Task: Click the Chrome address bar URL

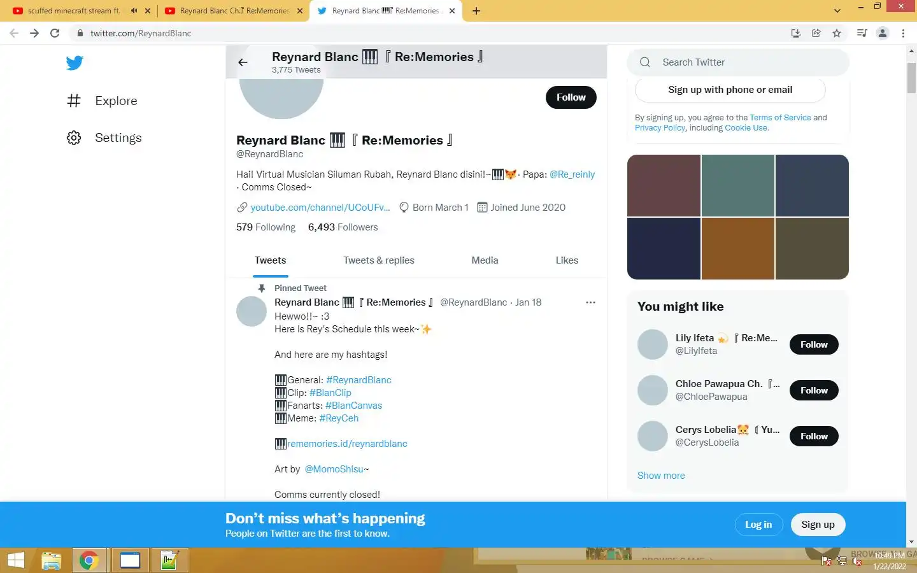Action: pyautogui.click(x=141, y=33)
